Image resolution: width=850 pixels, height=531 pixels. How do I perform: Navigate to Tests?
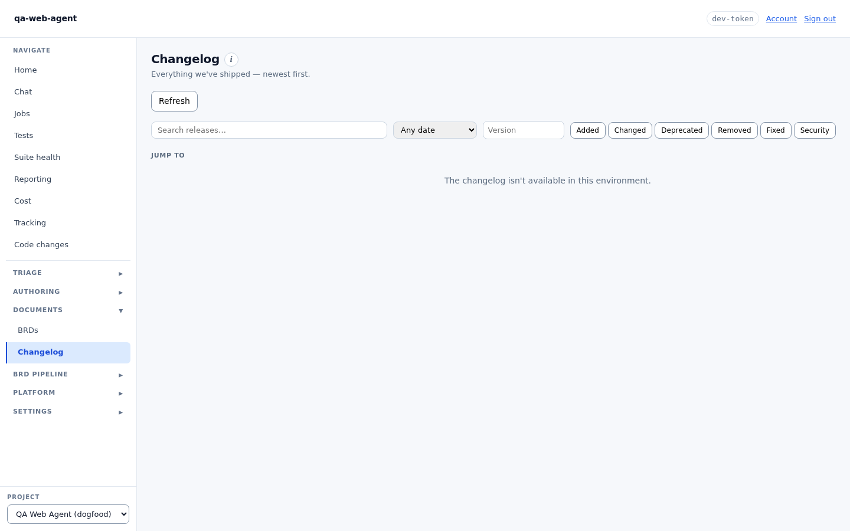pos(68,136)
